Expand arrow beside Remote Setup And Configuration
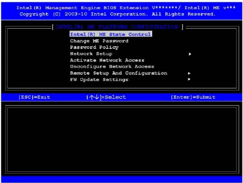This screenshot has width=243, height=183. 189,73
